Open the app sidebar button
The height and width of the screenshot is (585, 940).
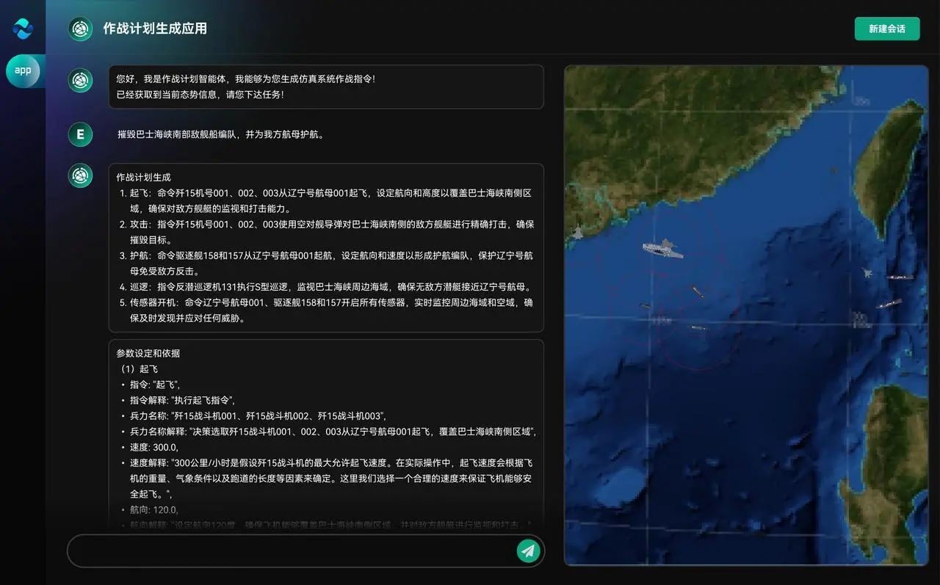[23, 70]
